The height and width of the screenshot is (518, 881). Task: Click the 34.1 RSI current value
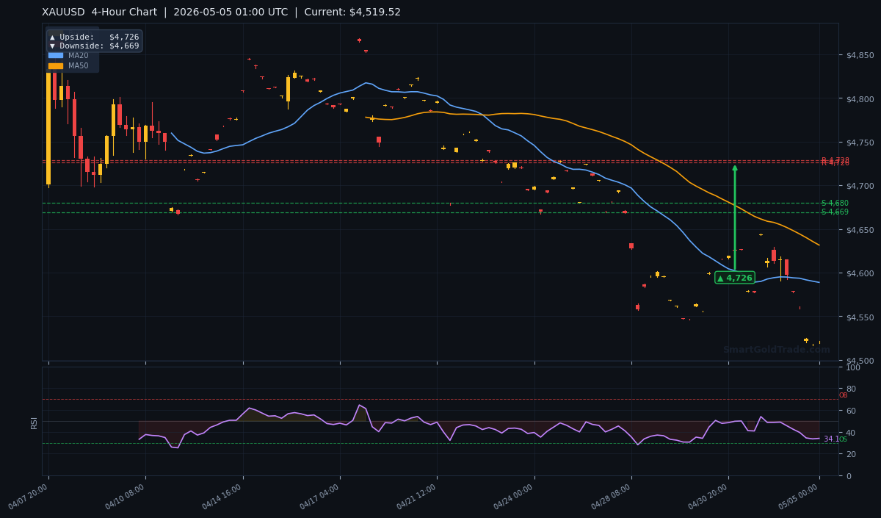coord(831,439)
